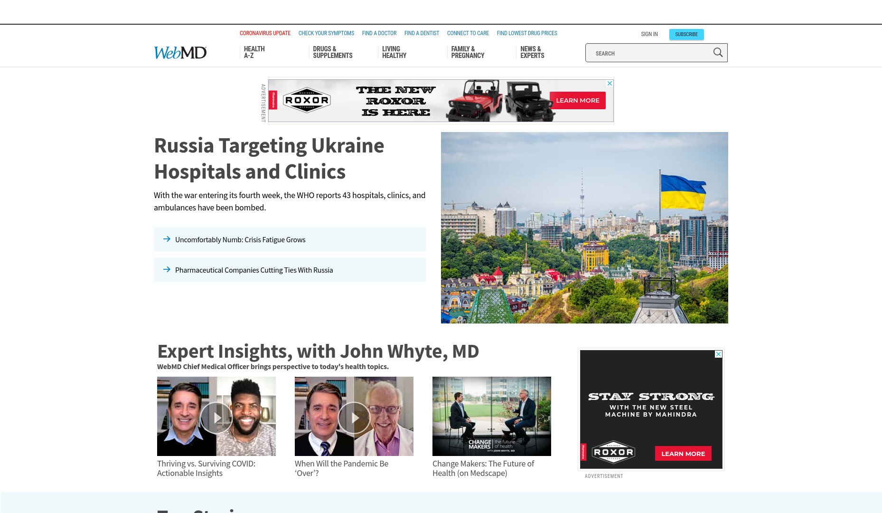Open Find a Dentist
The image size is (882, 513).
[422, 33]
